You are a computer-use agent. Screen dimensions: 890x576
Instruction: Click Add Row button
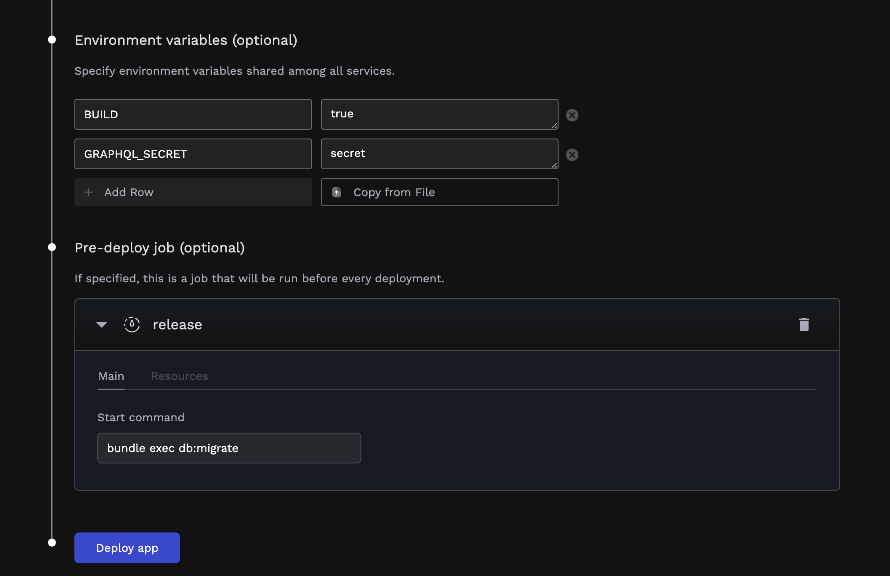[x=193, y=192]
